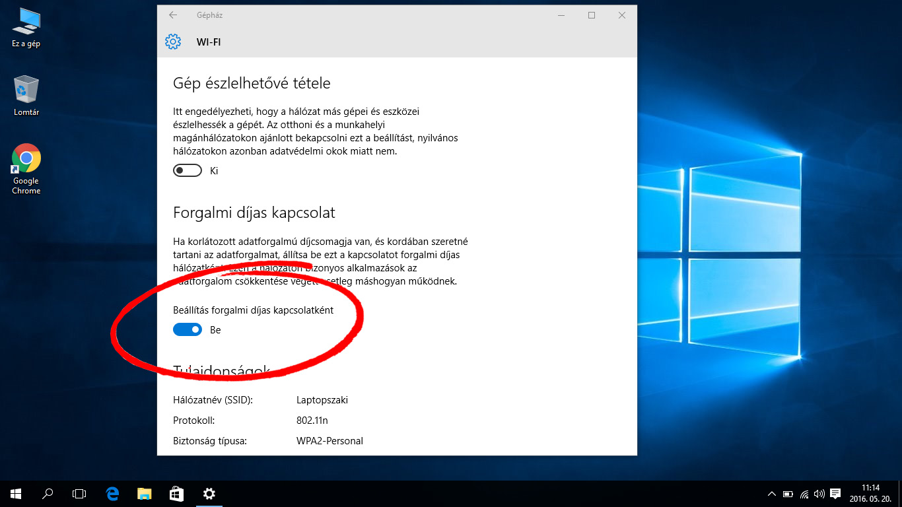Enable the Gép észlelhetővé tétele switch
The image size is (902, 507).
188,170
